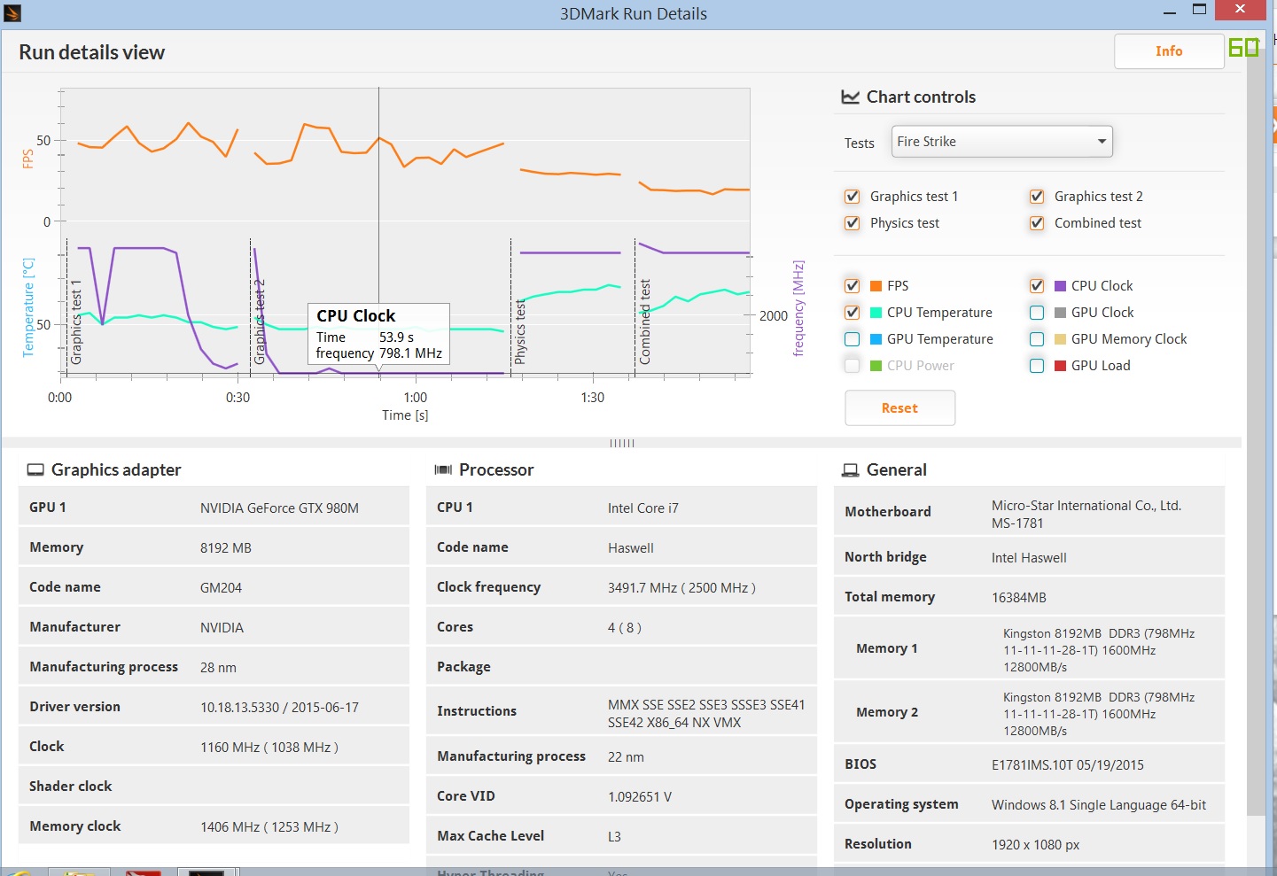Enable the GPU Temperature checkbox
The height and width of the screenshot is (876, 1277).
[x=853, y=339]
